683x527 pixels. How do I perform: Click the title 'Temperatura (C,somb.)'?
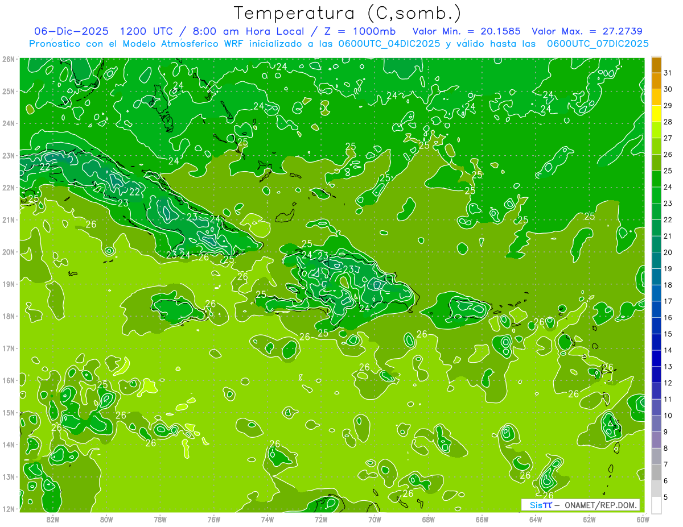348,13
